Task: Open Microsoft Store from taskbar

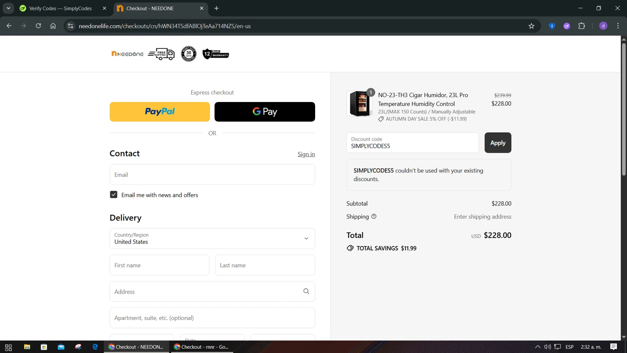Action: (44, 347)
